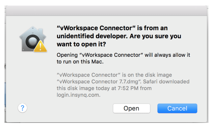Viewport: 212px width, 127px height.
Task: Click the "vWorkspace Connector 7.7.dmg" filename text
Action: tap(99, 82)
